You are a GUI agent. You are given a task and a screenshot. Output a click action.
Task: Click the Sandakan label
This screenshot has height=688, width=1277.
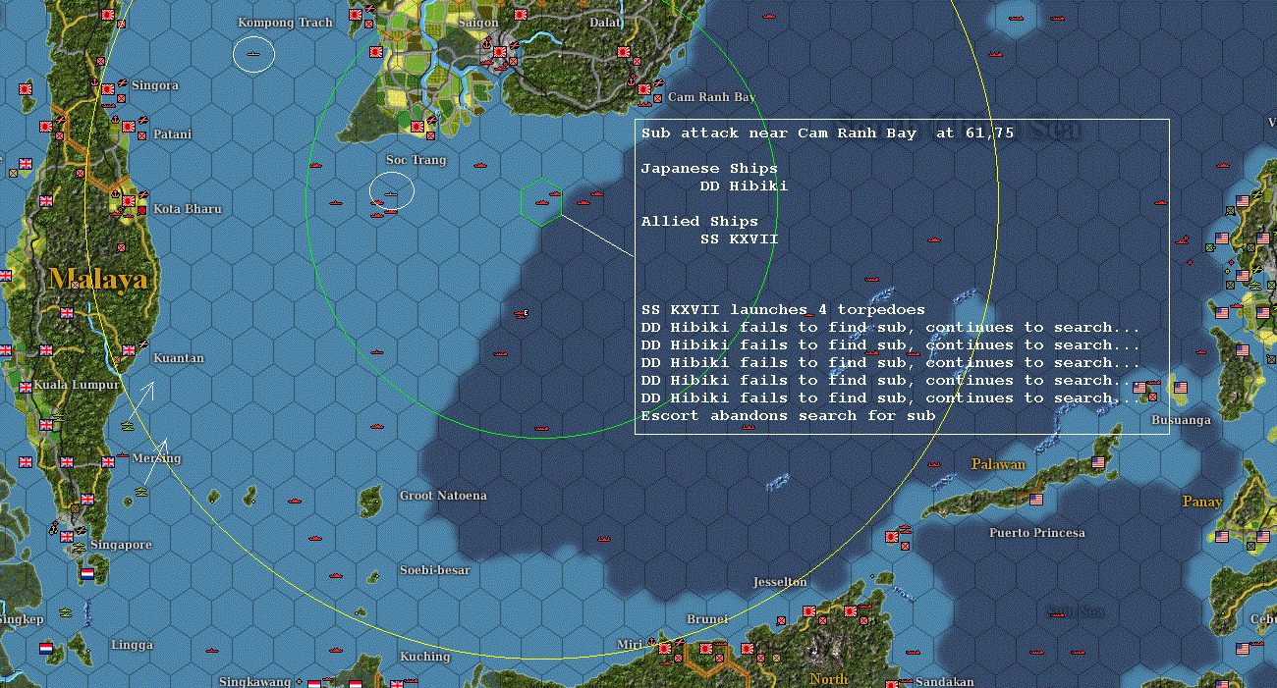coord(944,681)
